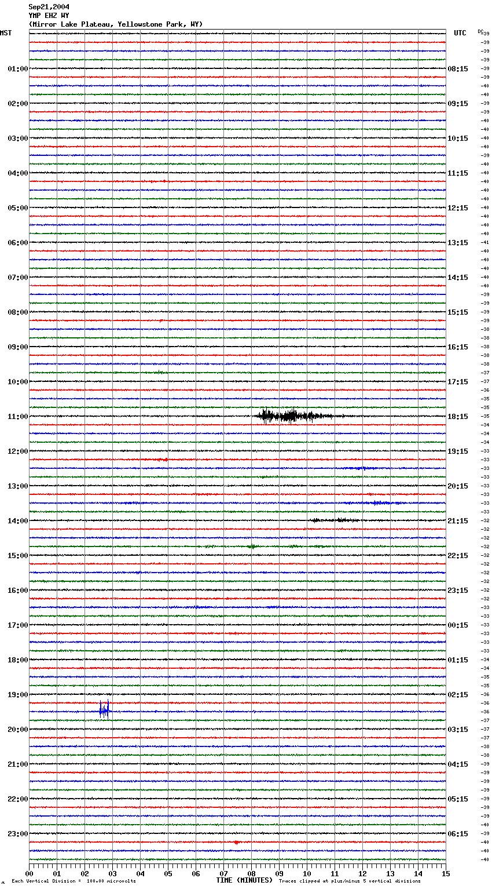Click the vertical division microvolts scale note
492x889 pixels.
pos(74,881)
